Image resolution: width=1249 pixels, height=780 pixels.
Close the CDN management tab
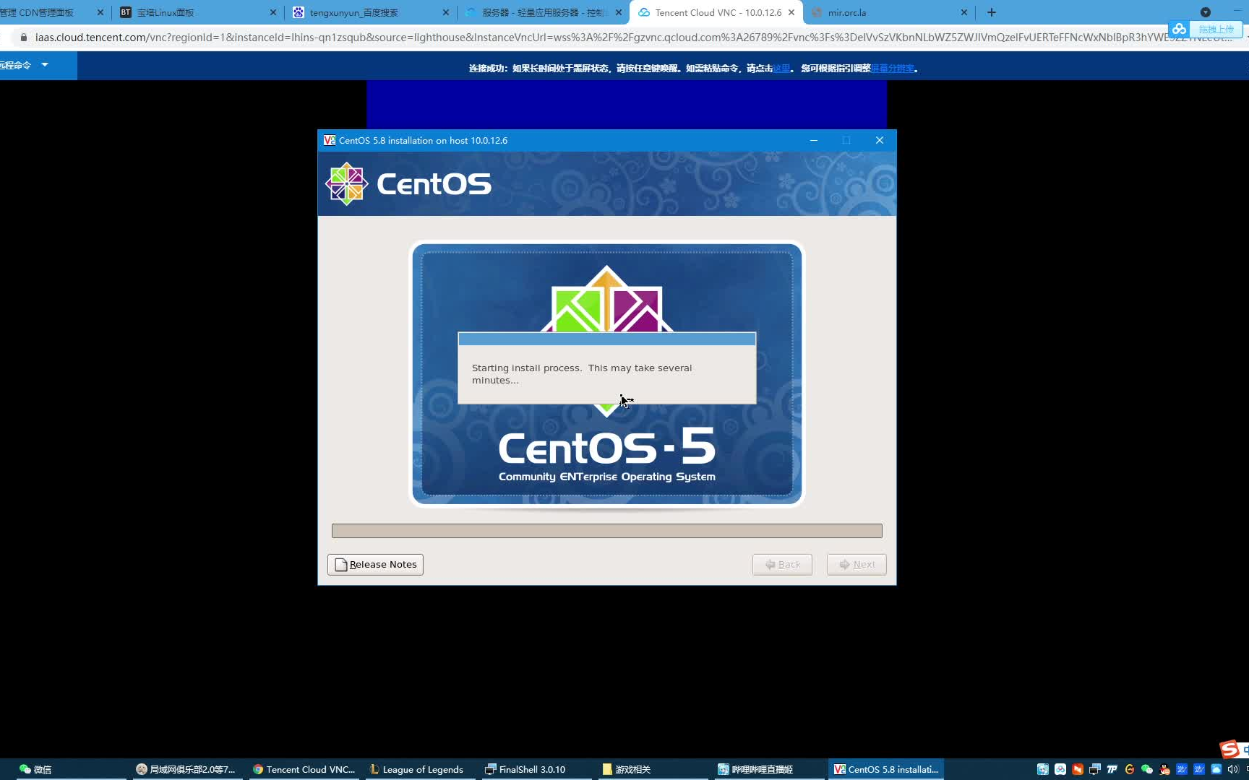click(x=100, y=12)
